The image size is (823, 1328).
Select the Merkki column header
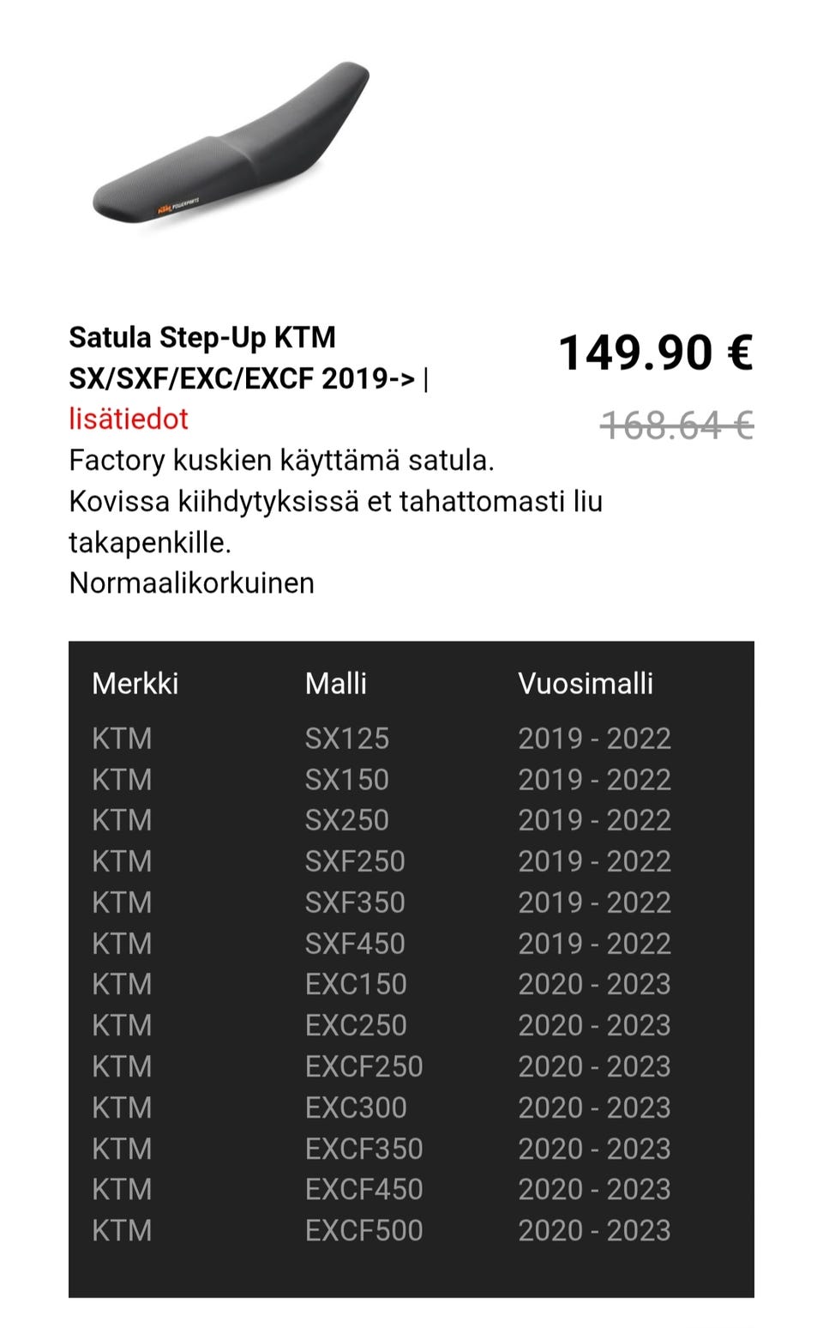click(x=135, y=684)
